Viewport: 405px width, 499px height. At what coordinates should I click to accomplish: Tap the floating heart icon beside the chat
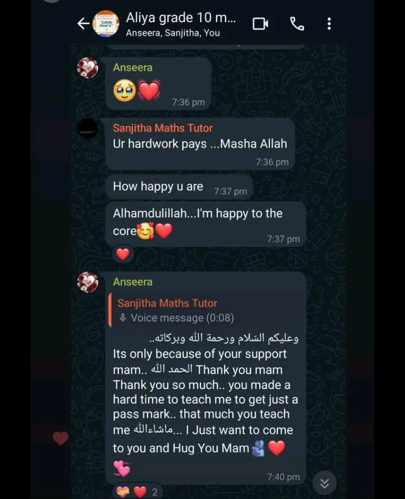click(x=60, y=438)
